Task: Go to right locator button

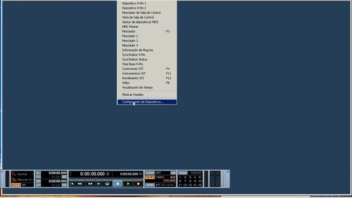Action: pyautogui.click(x=38, y=181)
